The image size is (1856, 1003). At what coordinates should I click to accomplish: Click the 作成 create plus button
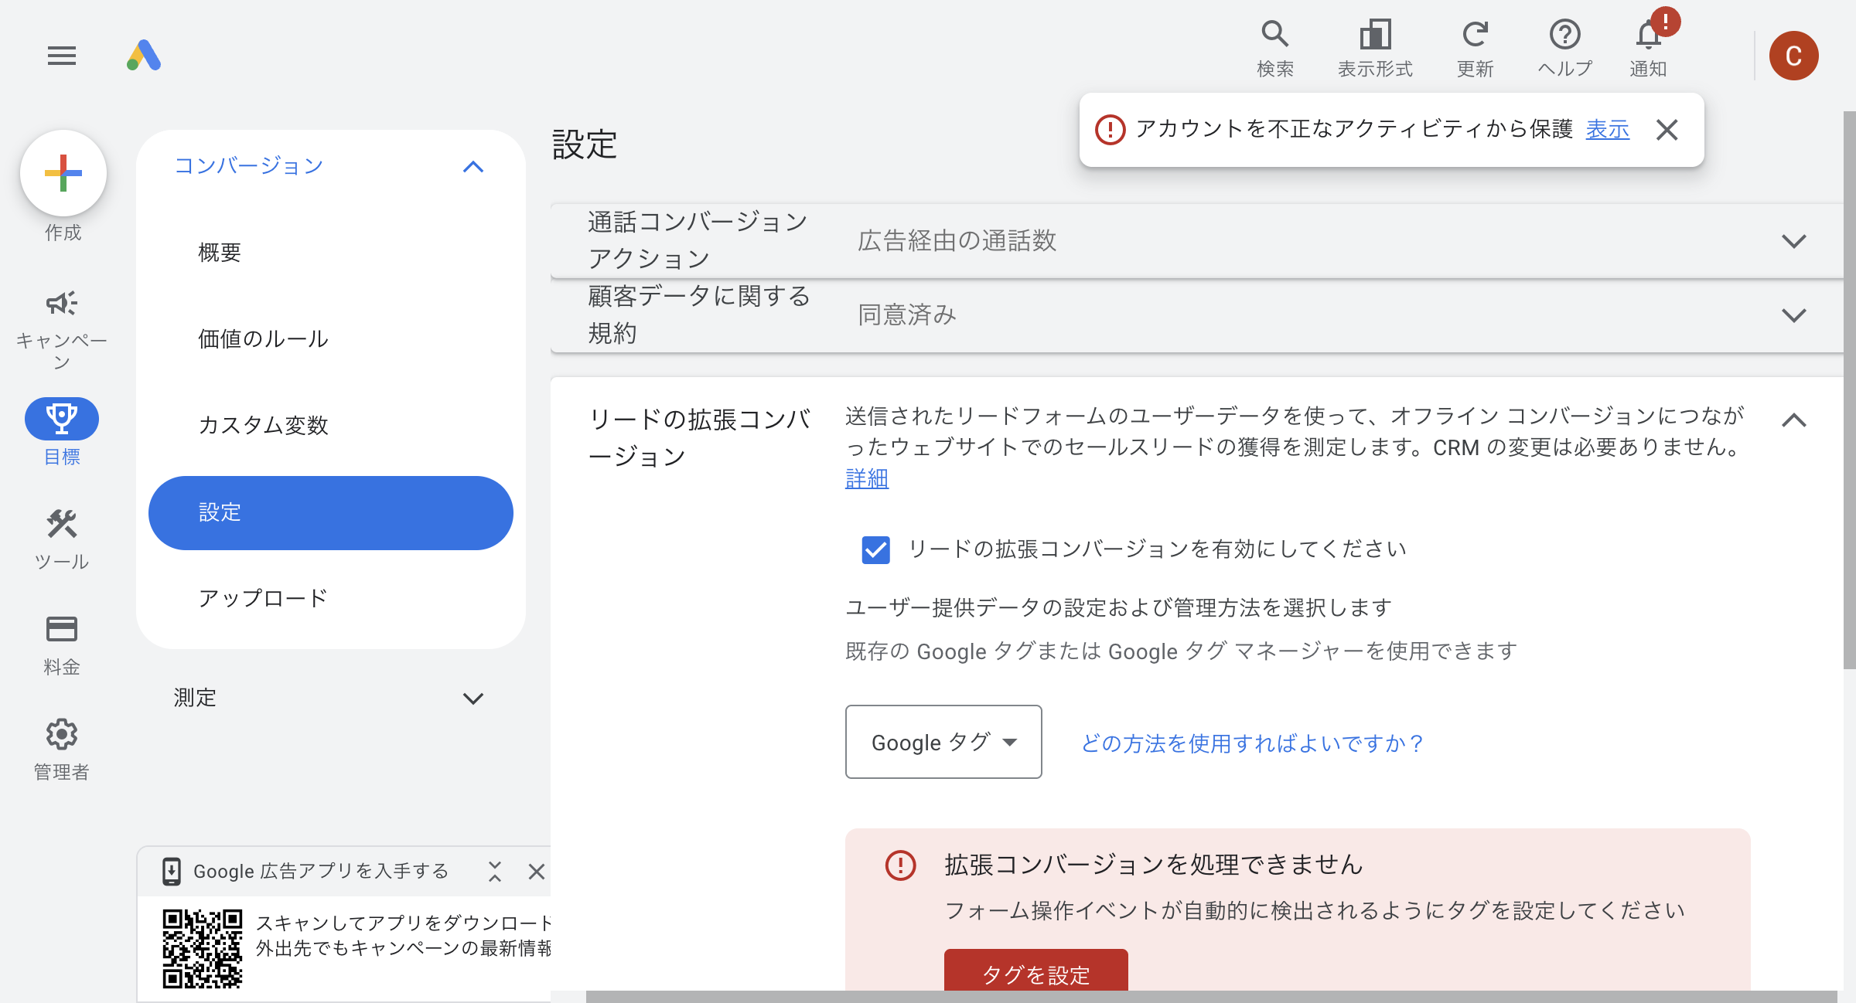point(63,173)
